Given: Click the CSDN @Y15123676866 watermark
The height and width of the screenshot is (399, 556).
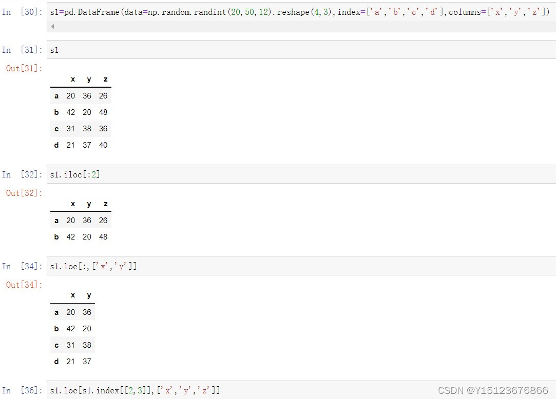Looking at the screenshot, I should click(x=493, y=390).
